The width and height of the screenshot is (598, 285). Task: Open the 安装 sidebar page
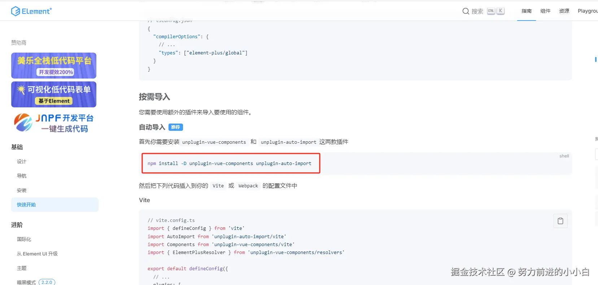coord(22,190)
